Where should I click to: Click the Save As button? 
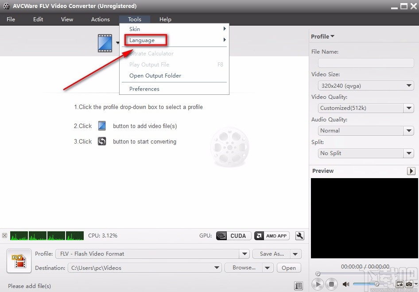tap(272, 254)
